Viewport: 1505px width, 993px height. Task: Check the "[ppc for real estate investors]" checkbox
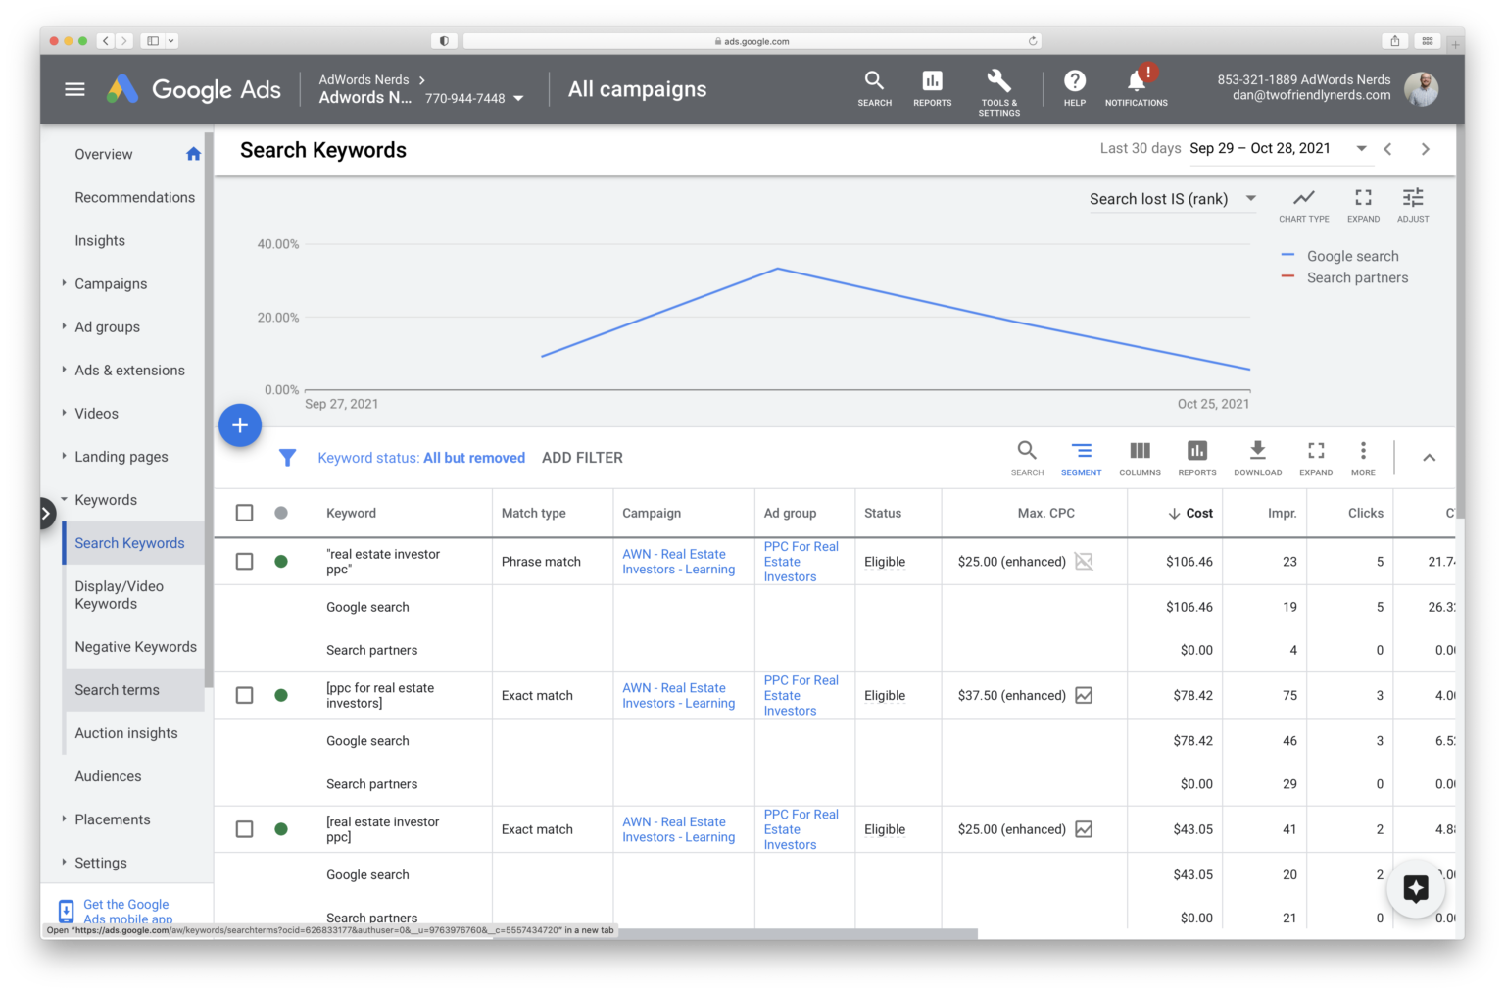click(244, 695)
